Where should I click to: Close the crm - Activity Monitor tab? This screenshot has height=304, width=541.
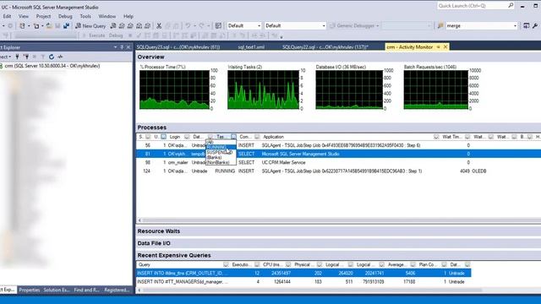tap(445, 47)
